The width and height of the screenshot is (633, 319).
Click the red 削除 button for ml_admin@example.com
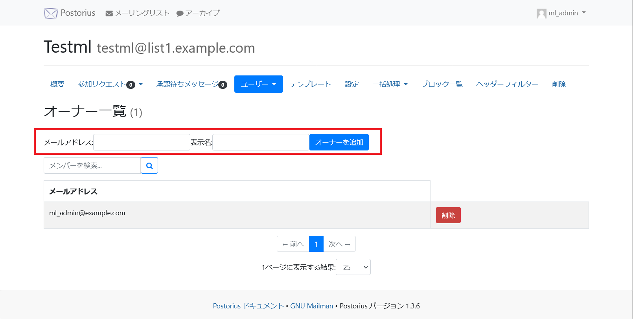(448, 215)
